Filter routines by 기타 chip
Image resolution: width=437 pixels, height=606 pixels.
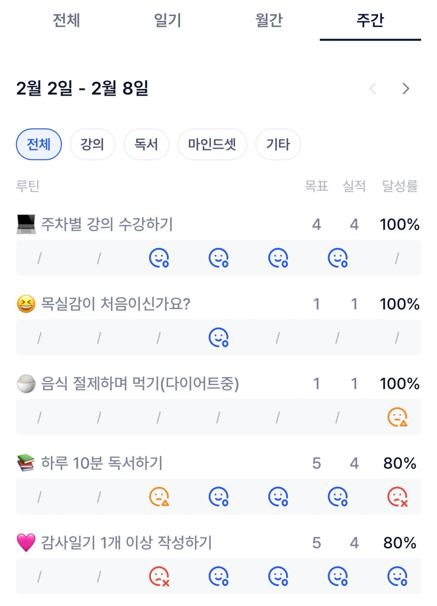pyautogui.click(x=278, y=144)
